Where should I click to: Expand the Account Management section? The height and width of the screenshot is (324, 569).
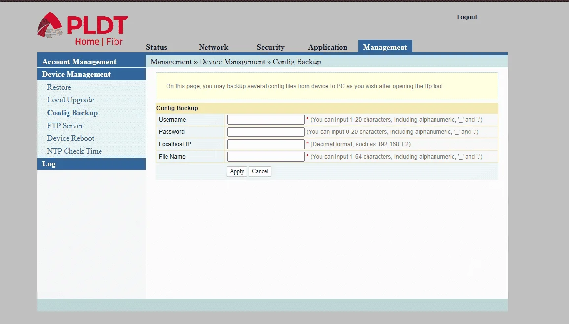click(92, 62)
